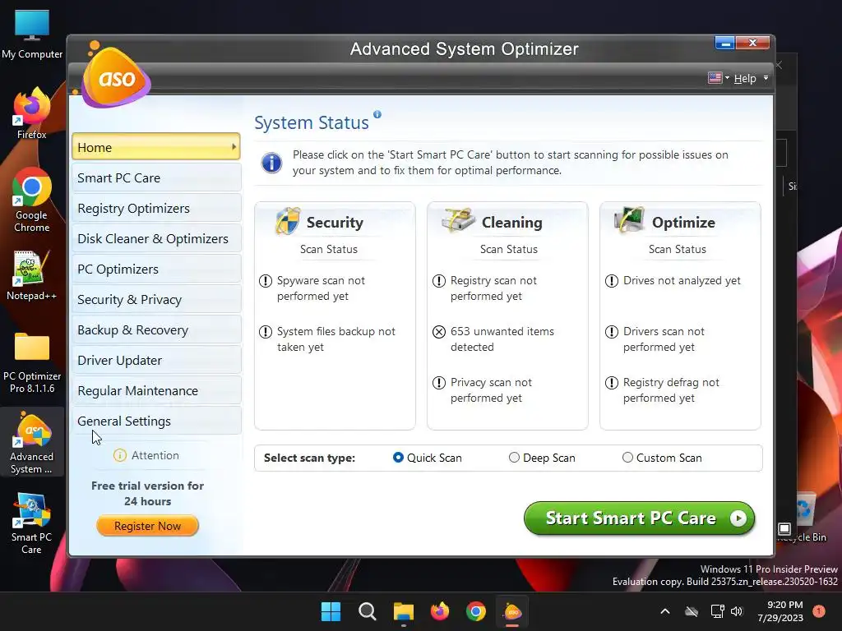The height and width of the screenshot is (631, 842).
Task: Click the System Status info icon
Action: point(377,114)
